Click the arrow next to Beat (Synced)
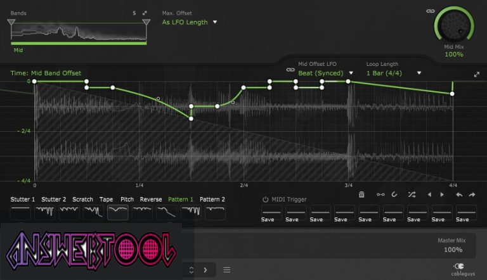The width and height of the screenshot is (487, 280). pyautogui.click(x=351, y=73)
